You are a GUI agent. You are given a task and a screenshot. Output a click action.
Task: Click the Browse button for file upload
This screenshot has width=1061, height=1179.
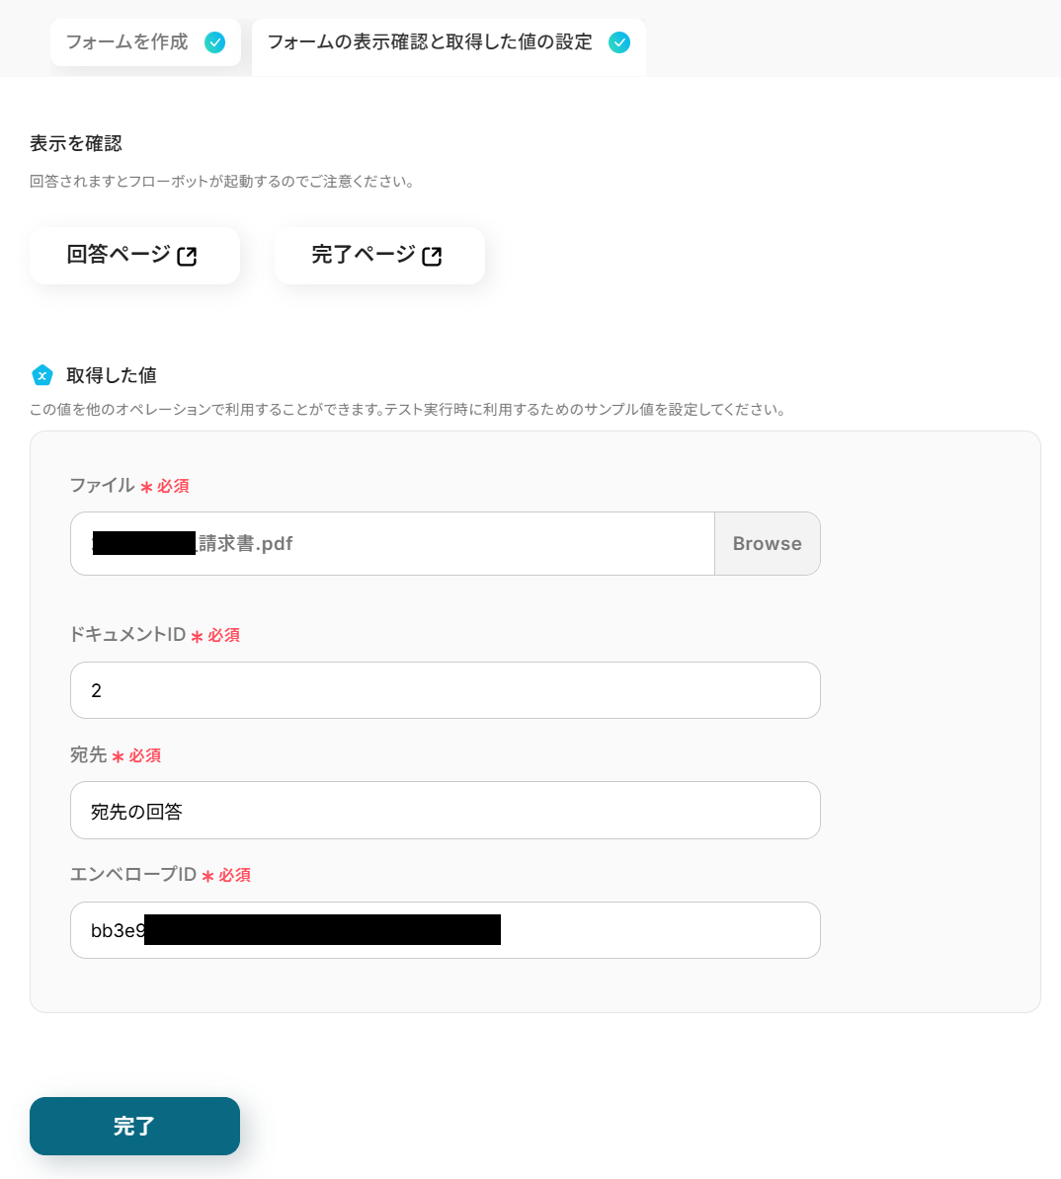click(x=767, y=544)
